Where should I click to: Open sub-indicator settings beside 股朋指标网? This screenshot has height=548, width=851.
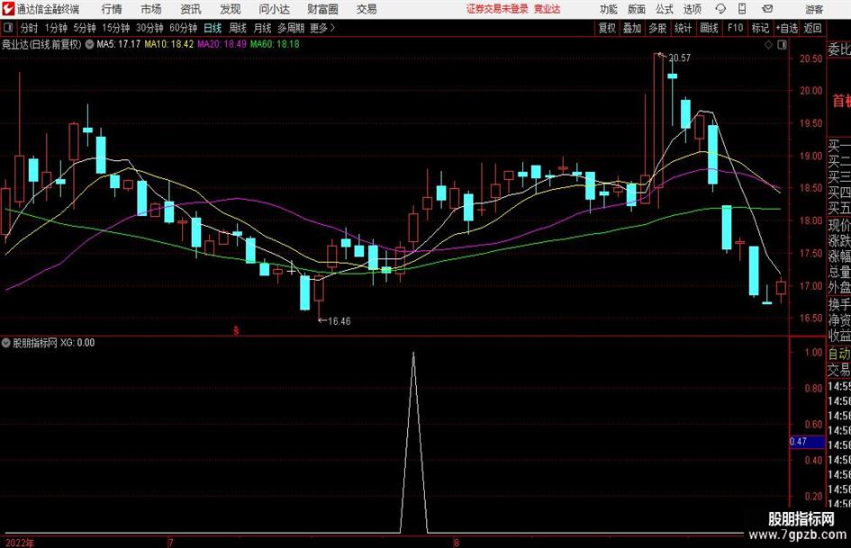(6, 343)
